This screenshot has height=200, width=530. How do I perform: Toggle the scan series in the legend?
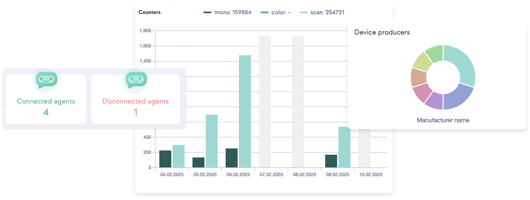click(322, 12)
